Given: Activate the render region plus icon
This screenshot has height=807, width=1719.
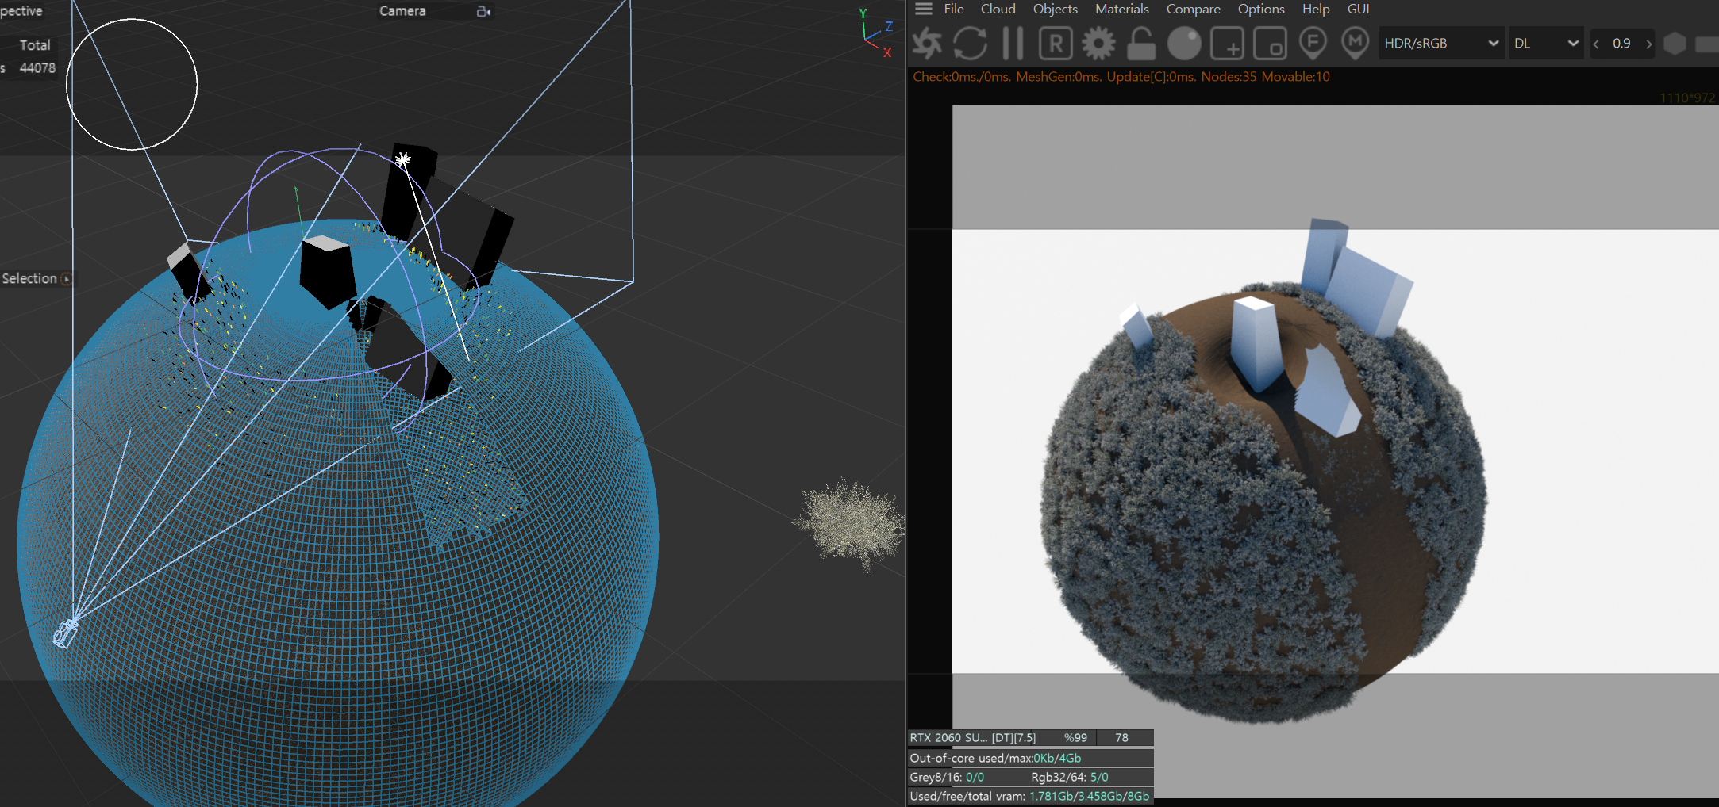Looking at the screenshot, I should (1227, 44).
